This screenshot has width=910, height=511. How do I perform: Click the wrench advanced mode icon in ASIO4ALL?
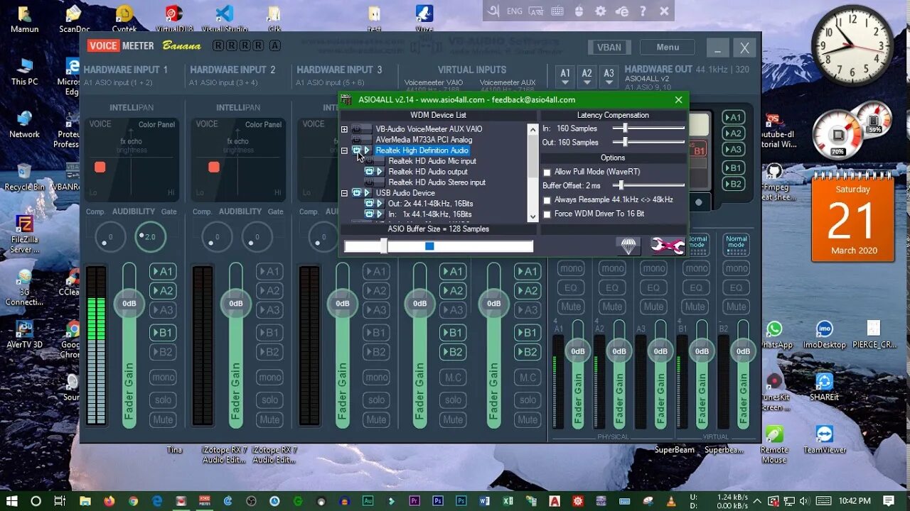(668, 246)
